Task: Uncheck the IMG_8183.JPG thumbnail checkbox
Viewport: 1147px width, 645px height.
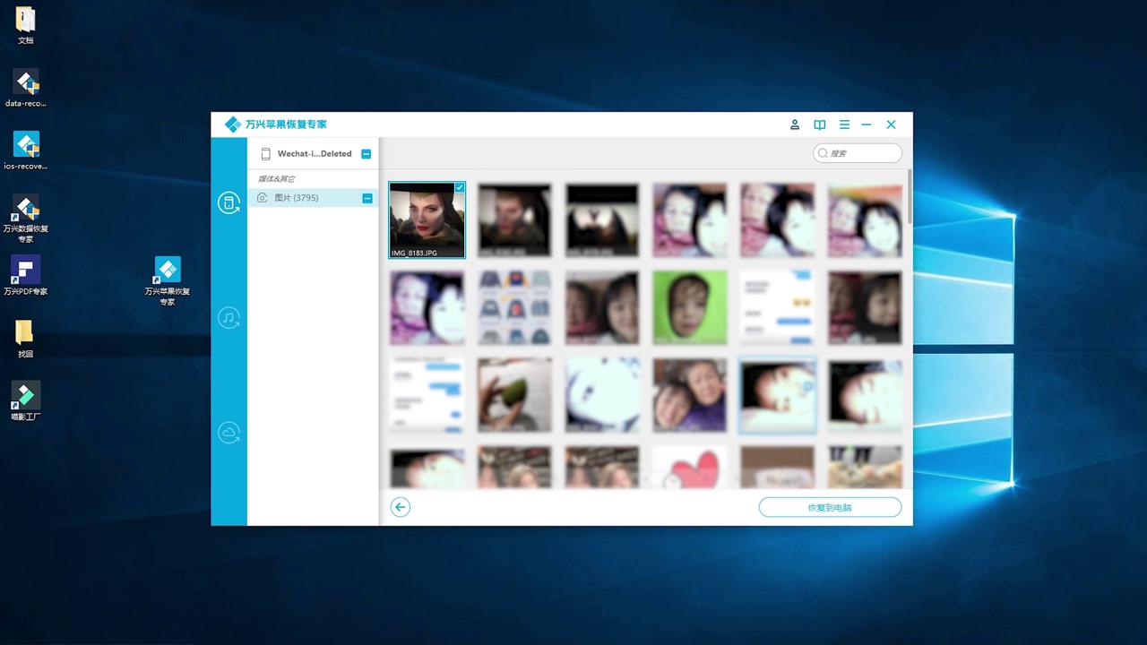Action: (x=460, y=187)
